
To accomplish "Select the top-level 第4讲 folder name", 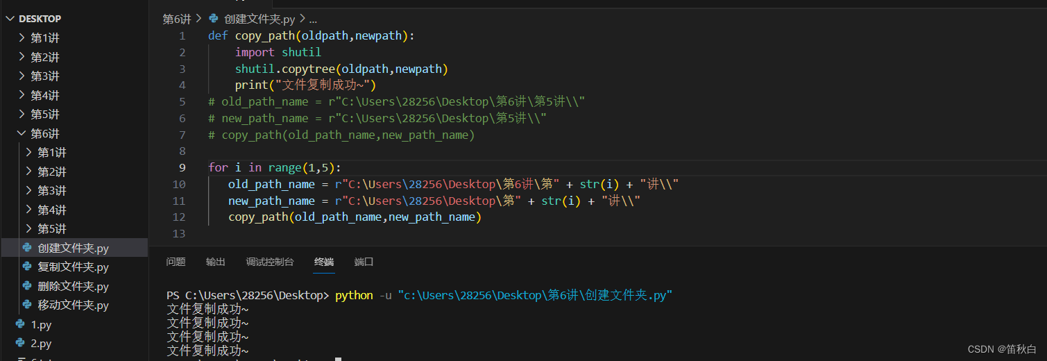I will point(45,95).
